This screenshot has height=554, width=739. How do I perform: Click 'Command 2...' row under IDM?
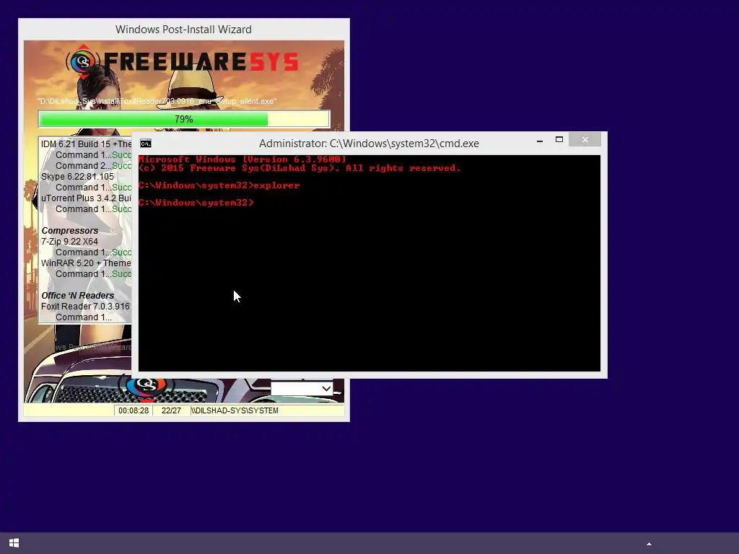point(93,166)
